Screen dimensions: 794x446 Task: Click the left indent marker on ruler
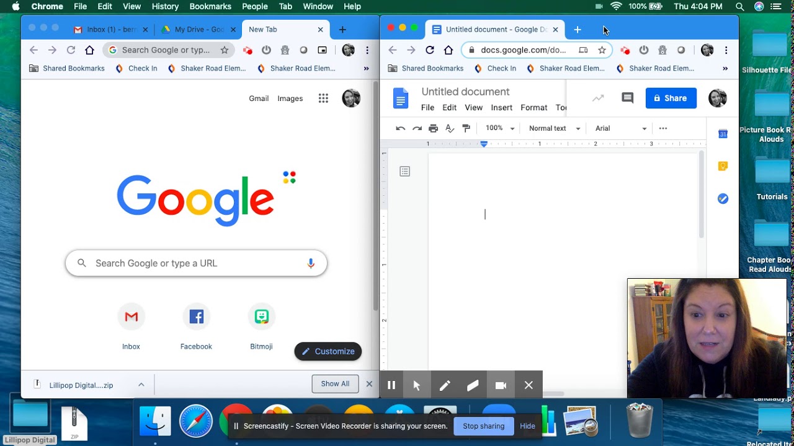pos(484,144)
